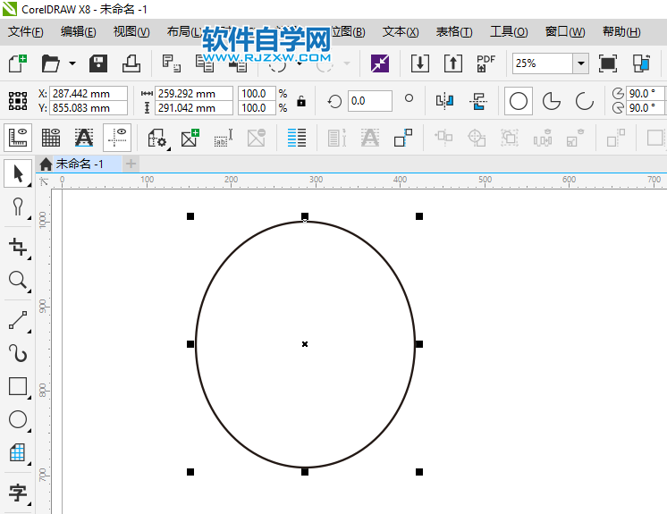
Task: Open the zoom level 25% dropdown
Action: click(x=580, y=63)
